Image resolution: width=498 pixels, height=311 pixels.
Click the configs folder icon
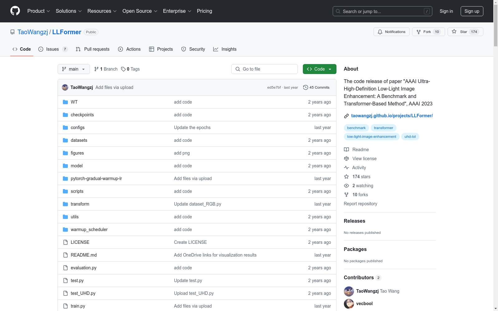pos(65,128)
